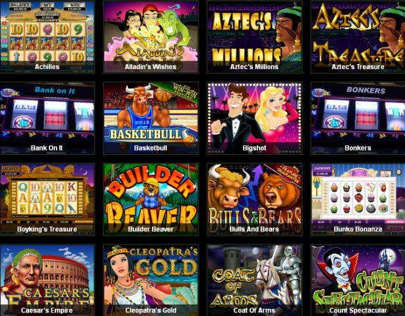Launch the Bulls And Bears game
Image resolution: width=405 pixels, height=316 pixels.
click(254, 199)
